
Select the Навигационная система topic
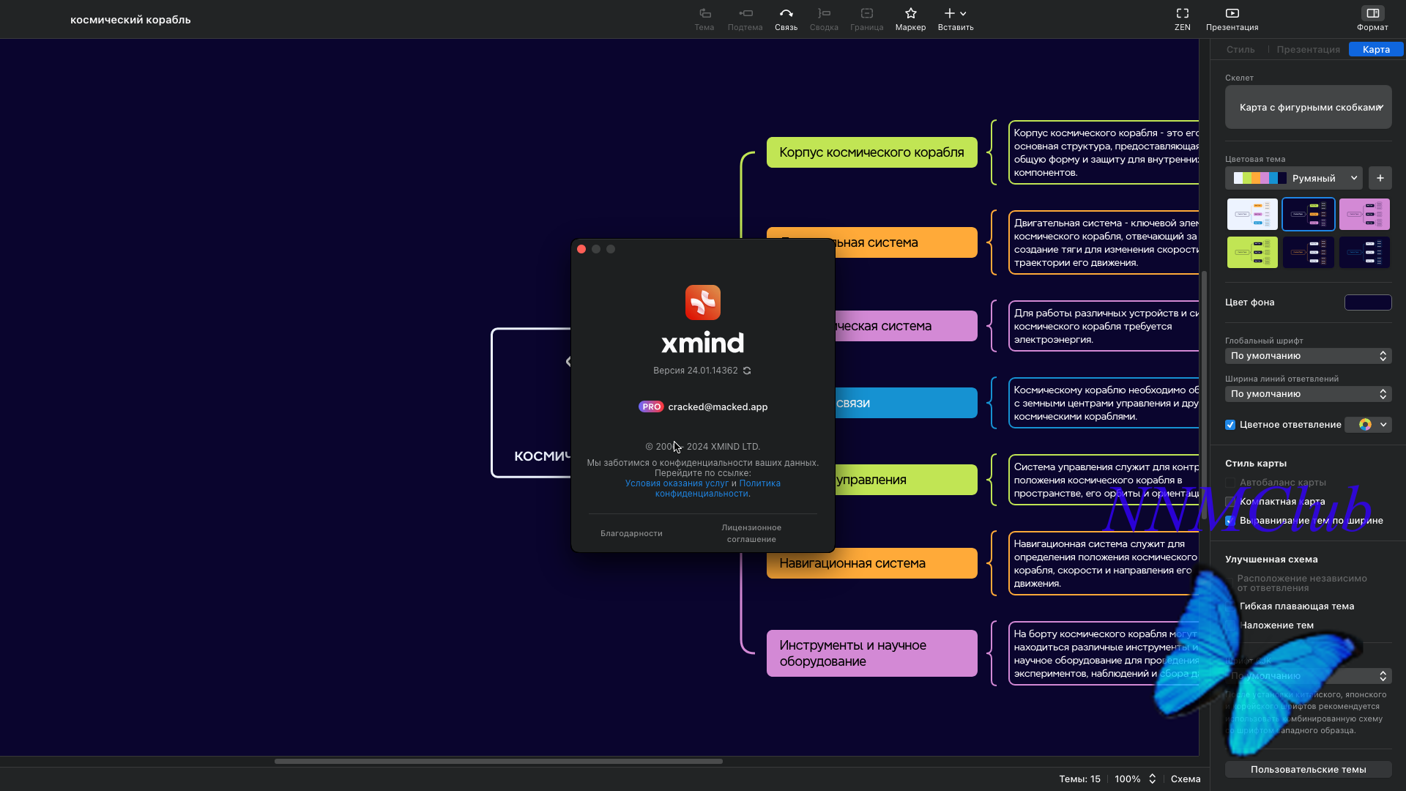click(871, 563)
